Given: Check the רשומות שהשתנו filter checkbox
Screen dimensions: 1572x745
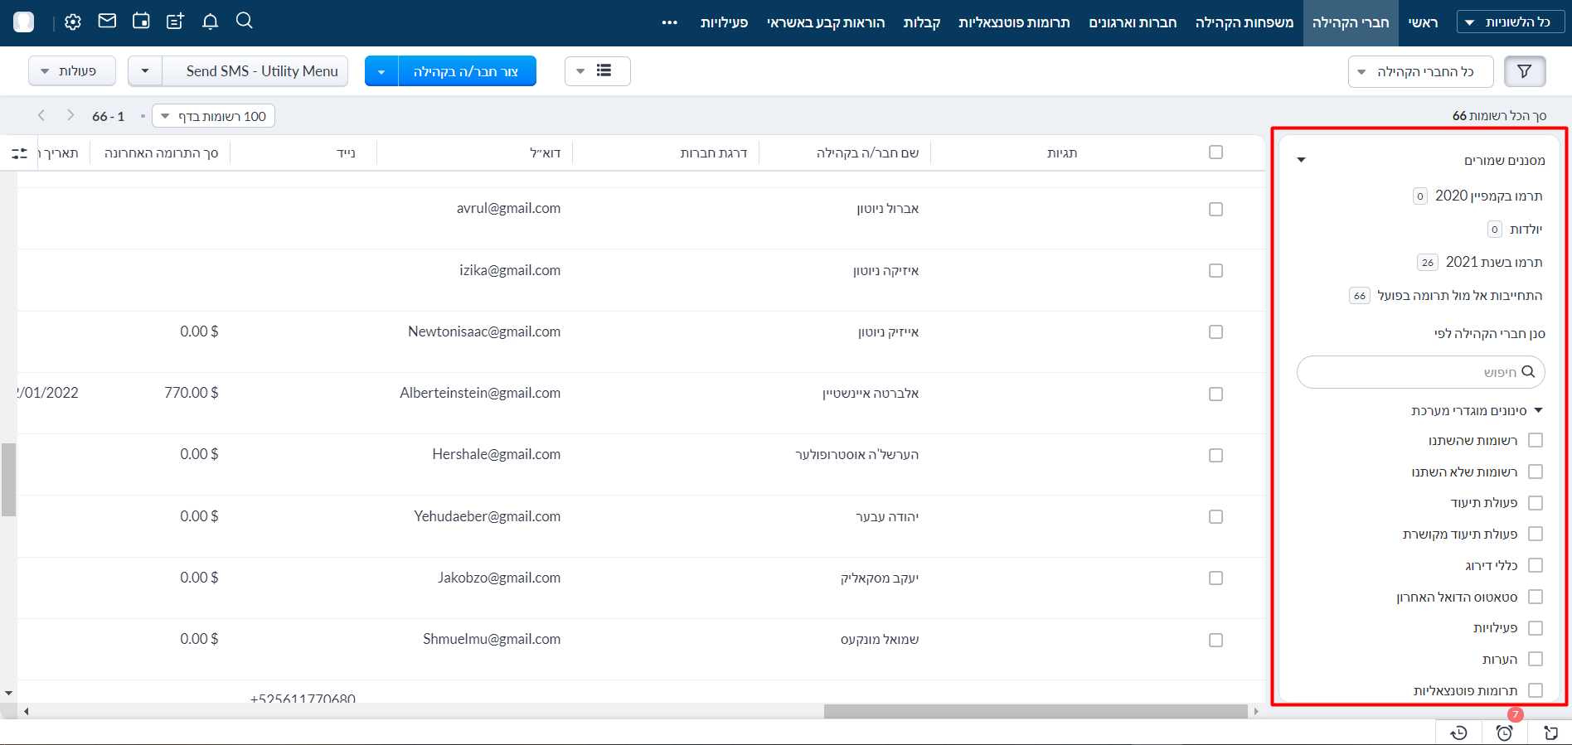Looking at the screenshot, I should [1535, 440].
